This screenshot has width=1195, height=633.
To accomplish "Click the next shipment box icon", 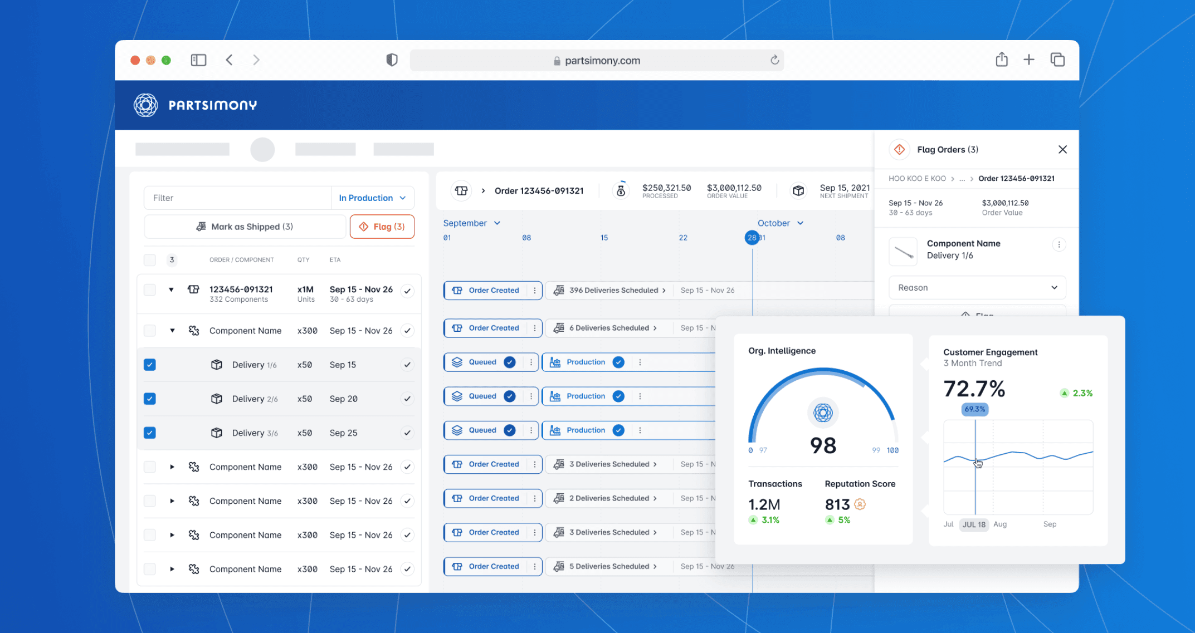I will coord(798,191).
